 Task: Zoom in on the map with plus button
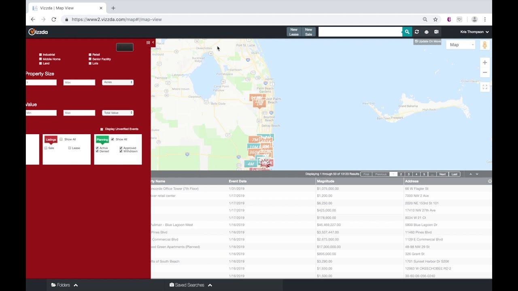pyautogui.click(x=485, y=63)
